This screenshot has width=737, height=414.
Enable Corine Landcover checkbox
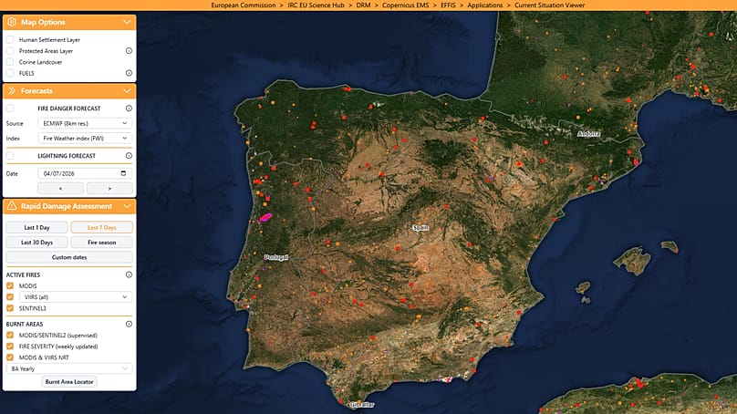pos(10,62)
